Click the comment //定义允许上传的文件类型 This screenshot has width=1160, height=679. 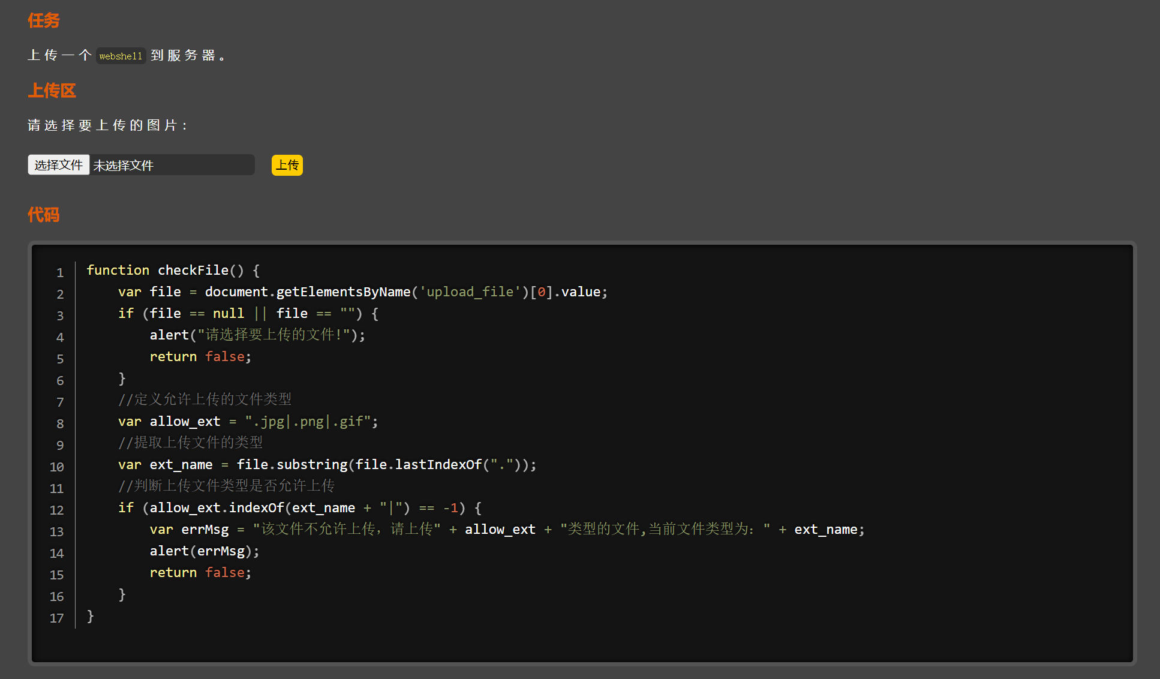coord(205,399)
